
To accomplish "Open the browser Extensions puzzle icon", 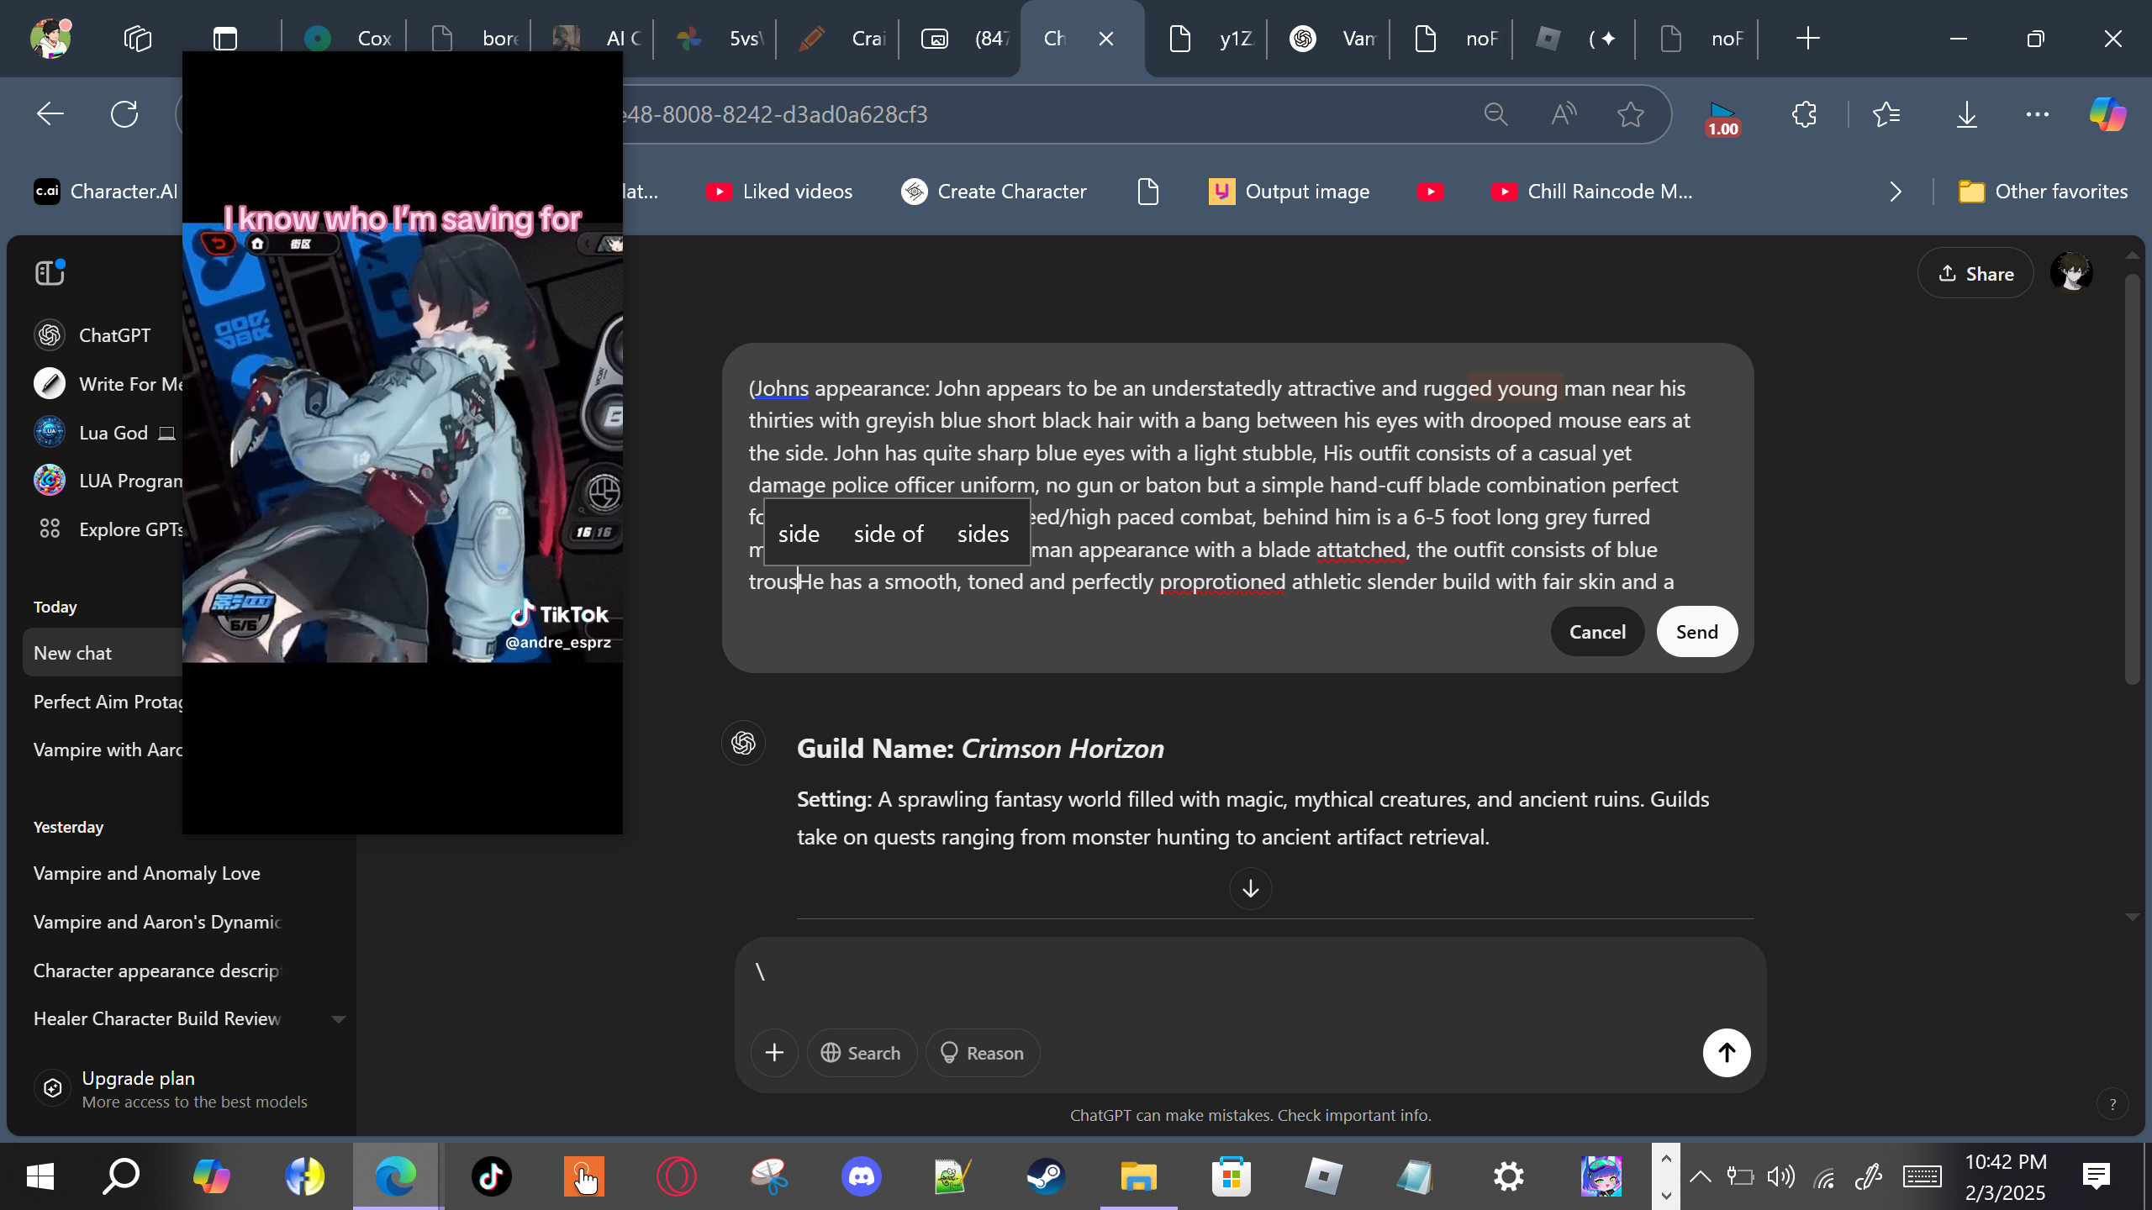I will [x=1804, y=114].
